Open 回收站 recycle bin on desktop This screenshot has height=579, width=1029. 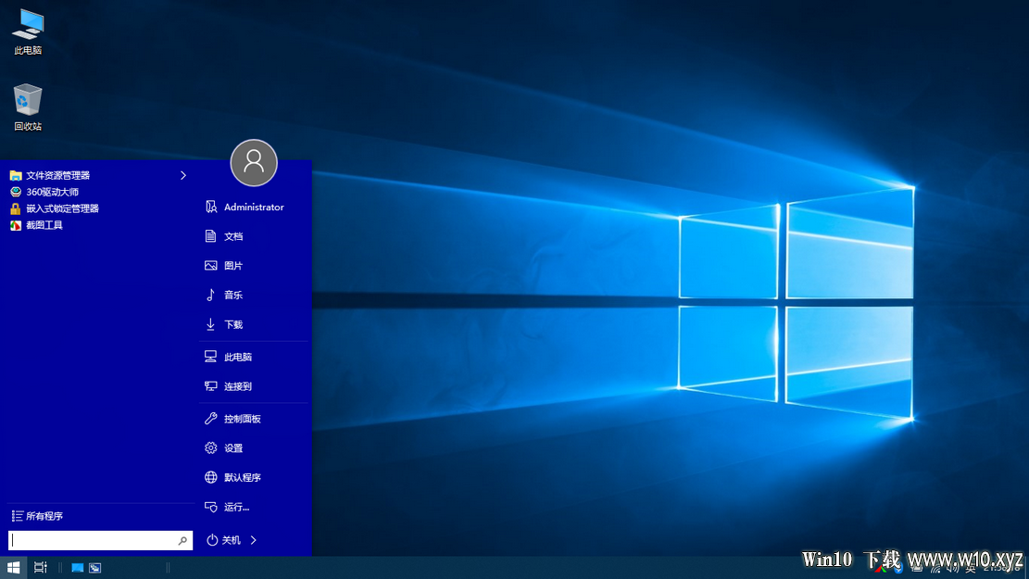pyautogui.click(x=28, y=107)
